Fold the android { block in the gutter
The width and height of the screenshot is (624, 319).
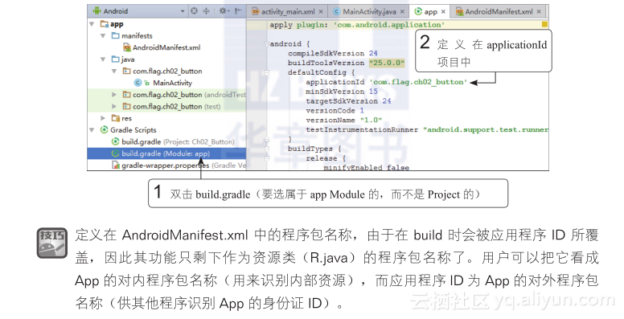pyautogui.click(x=267, y=43)
